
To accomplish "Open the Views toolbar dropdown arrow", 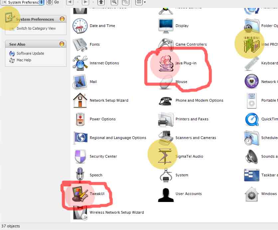I will 145,2.
